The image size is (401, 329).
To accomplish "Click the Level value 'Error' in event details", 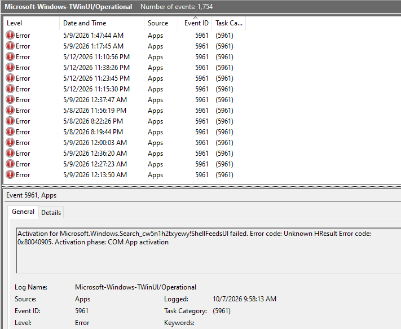I will tap(82, 323).
